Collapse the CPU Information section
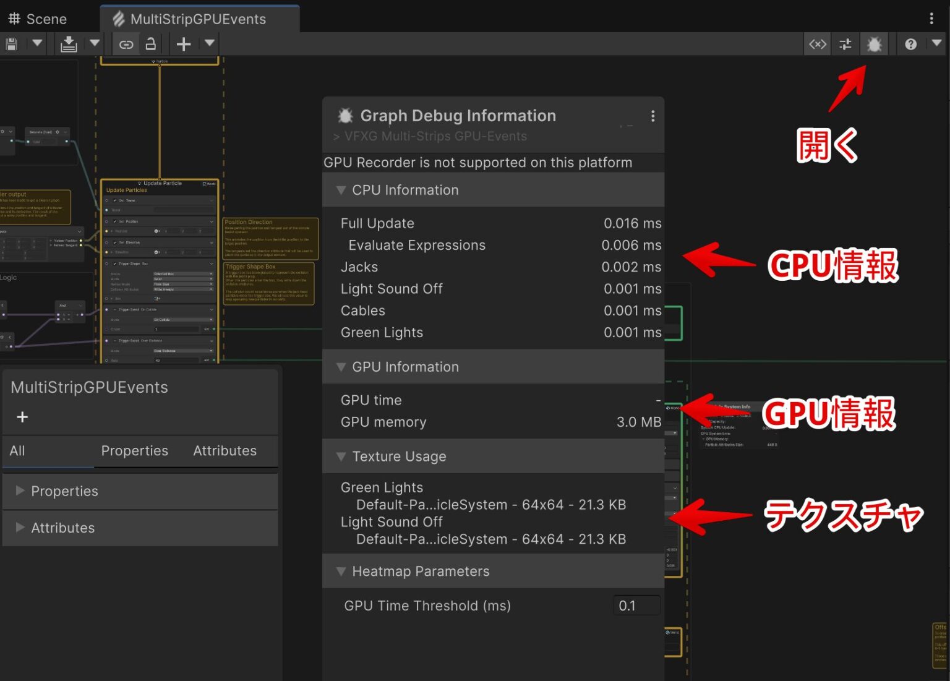 click(x=341, y=190)
